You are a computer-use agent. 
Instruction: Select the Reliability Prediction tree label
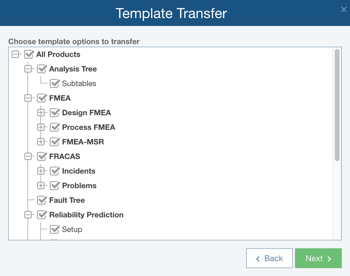click(86, 215)
